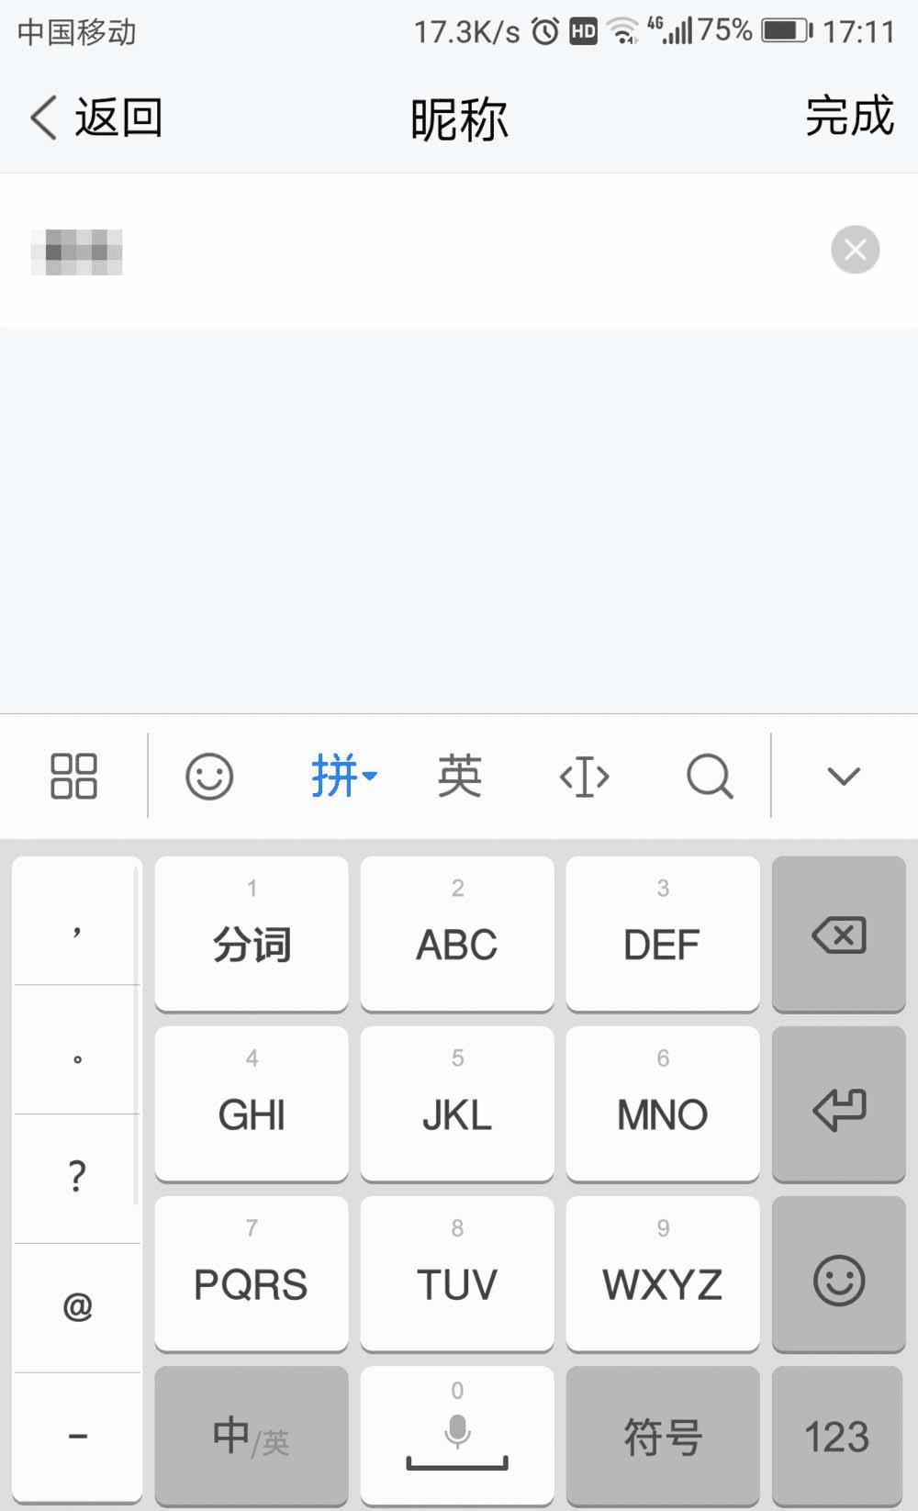Tap the @ symbol key
918x1511 pixels.
77,1306
